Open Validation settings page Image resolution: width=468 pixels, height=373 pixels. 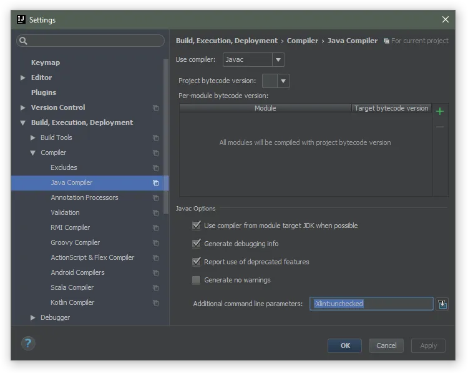(x=65, y=212)
